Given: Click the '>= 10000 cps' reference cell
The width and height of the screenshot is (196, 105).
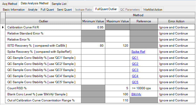Looking at the screenshot, I should (144, 88).
